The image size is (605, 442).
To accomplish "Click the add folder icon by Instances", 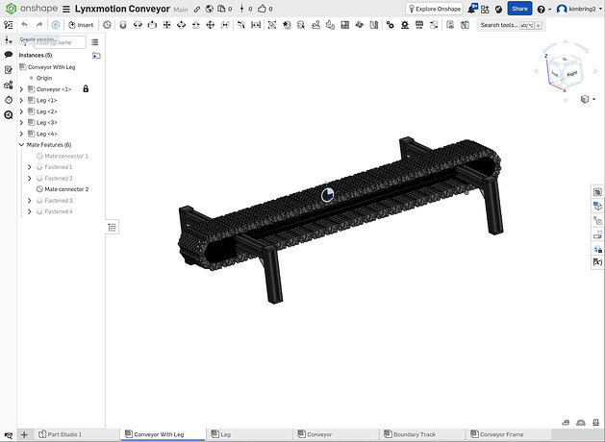I will pyautogui.click(x=96, y=56).
